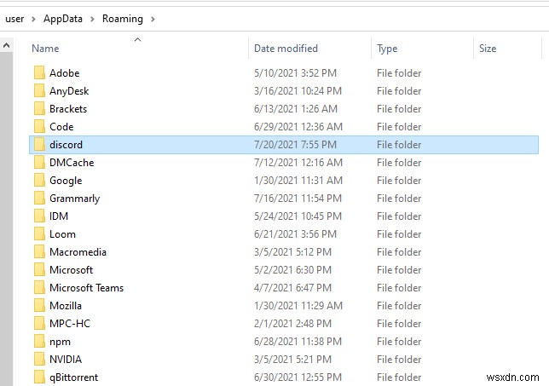
Task: Click the Mozilla folder icon
Action: [x=39, y=305]
